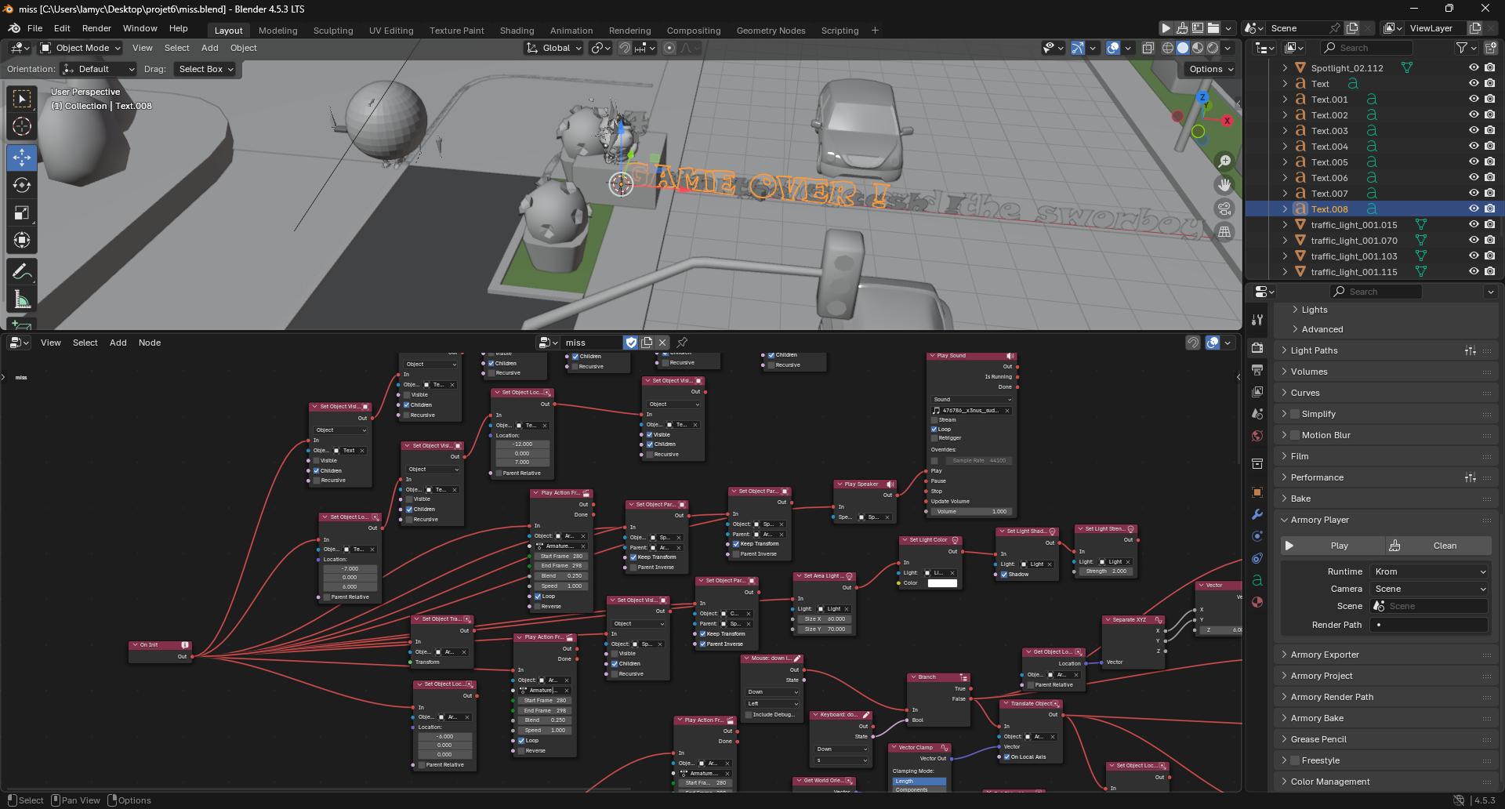Open the Runtime Krom dropdown
The image size is (1505, 809).
1429,571
